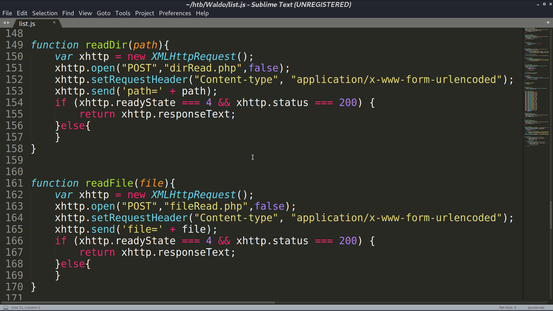The width and height of the screenshot is (553, 311).
Task: Click line number 159 in gutter
Action: coord(14,160)
